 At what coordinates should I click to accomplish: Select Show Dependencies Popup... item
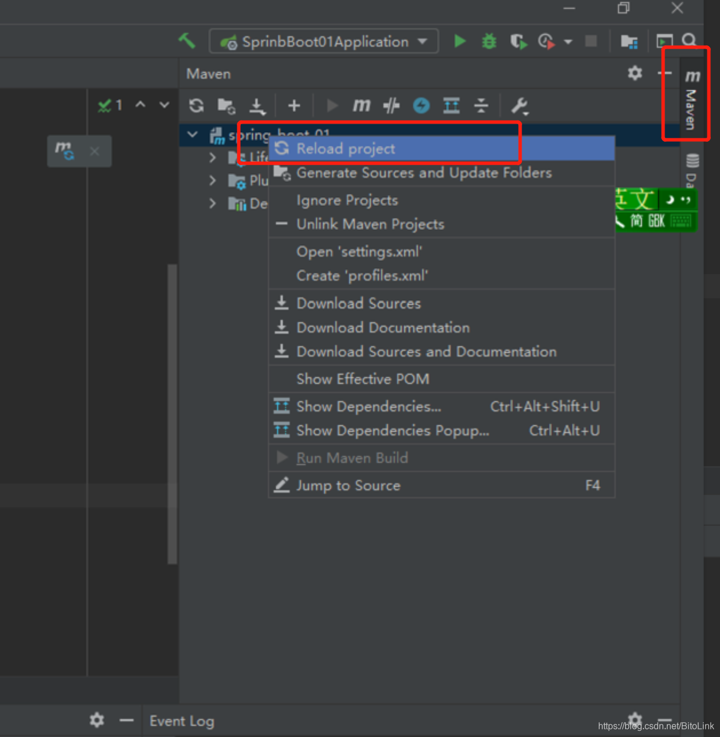[441, 431]
